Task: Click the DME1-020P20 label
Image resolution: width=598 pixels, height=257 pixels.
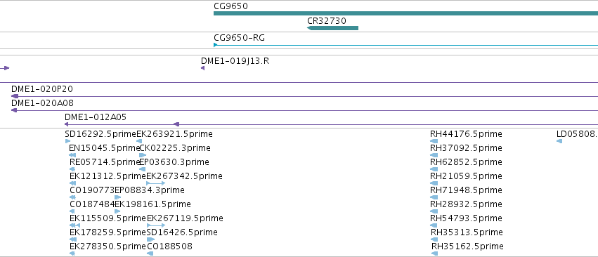Action: tap(42, 89)
